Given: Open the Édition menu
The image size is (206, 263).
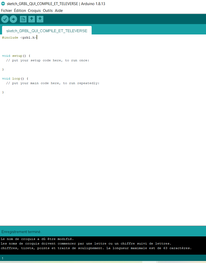Looking at the screenshot, I should pyautogui.click(x=20, y=11).
